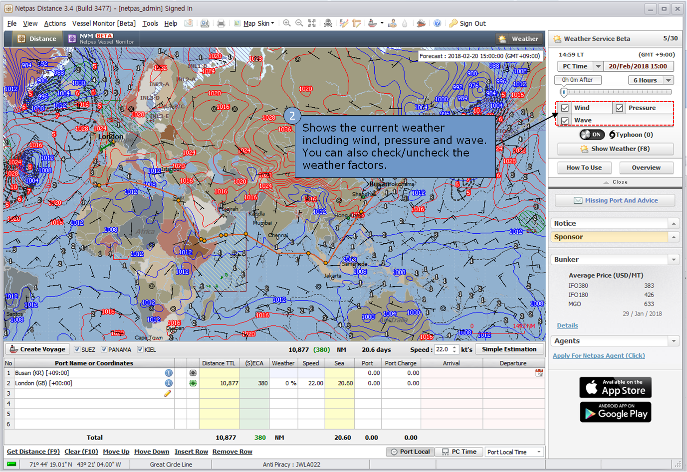Click the sinking ship icon
This screenshot has width=687, height=472.
pos(421,23)
